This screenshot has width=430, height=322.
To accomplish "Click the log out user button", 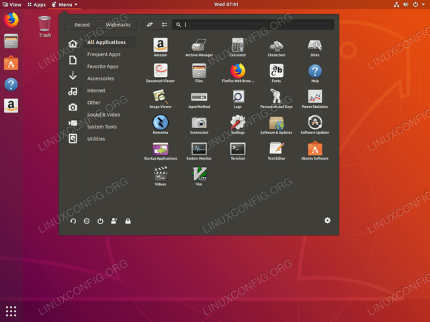I will (x=114, y=221).
